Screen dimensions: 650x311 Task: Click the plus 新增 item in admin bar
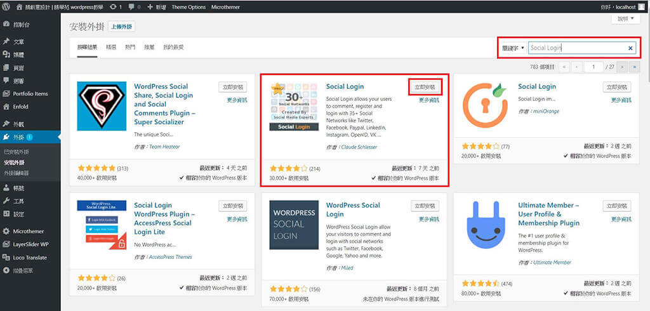(x=157, y=7)
